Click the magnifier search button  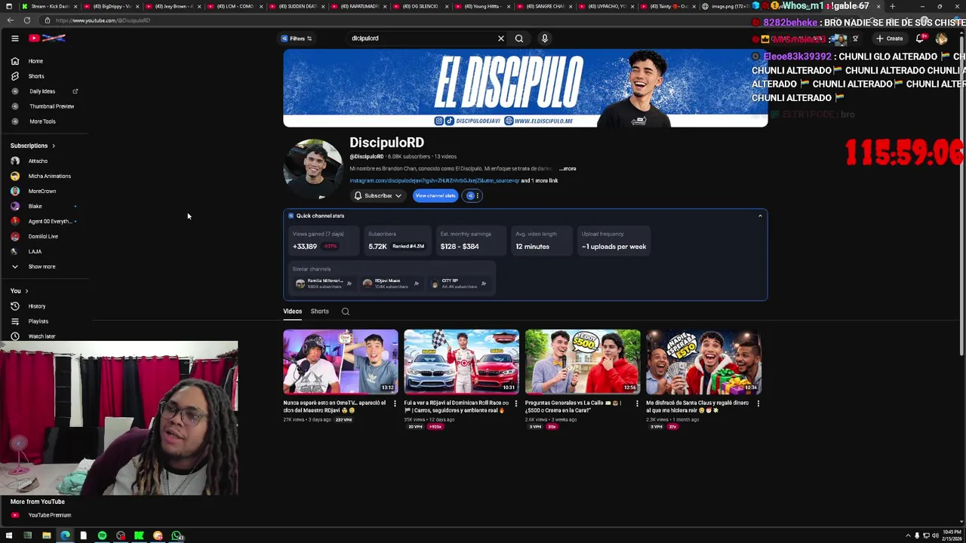coord(519,38)
